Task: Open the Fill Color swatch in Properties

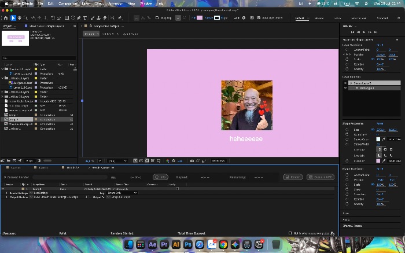Action: 378,161
